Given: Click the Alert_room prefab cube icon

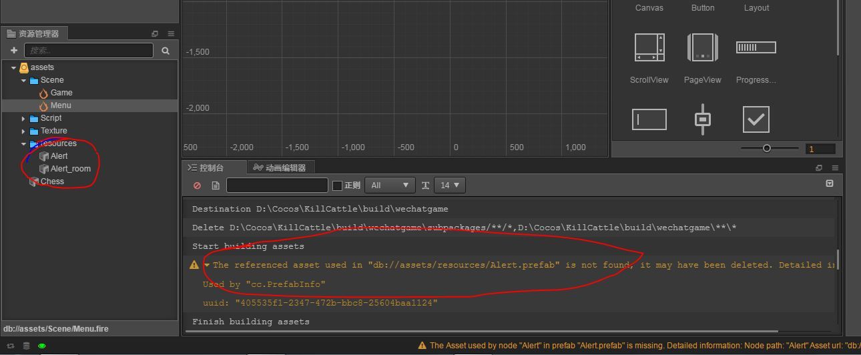Looking at the screenshot, I should click(x=44, y=169).
